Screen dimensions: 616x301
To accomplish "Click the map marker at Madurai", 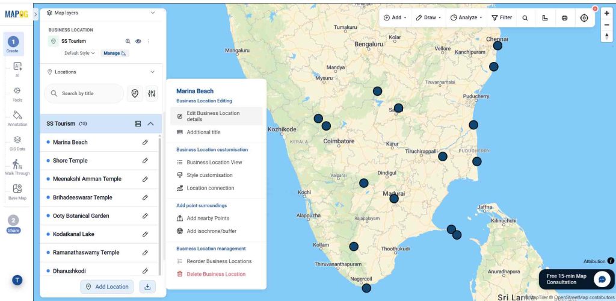I will tap(394, 199).
